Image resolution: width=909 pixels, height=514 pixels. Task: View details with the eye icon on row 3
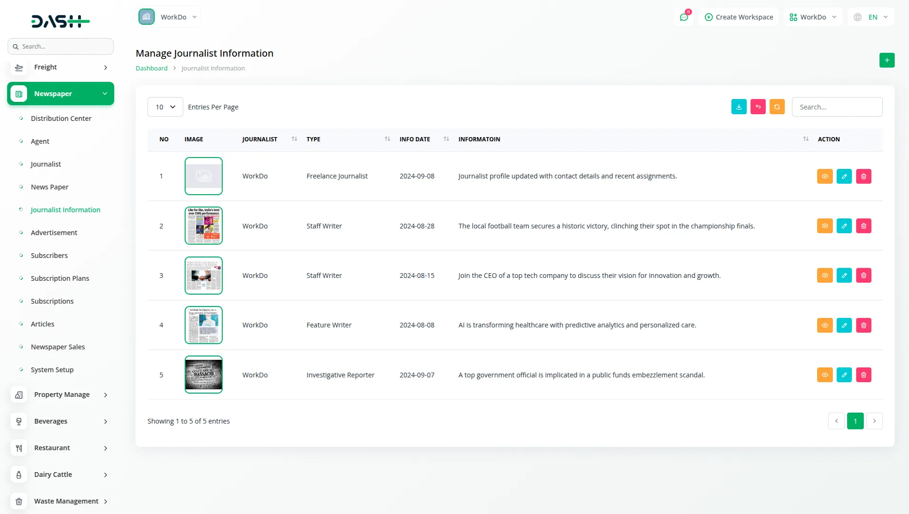tap(825, 275)
